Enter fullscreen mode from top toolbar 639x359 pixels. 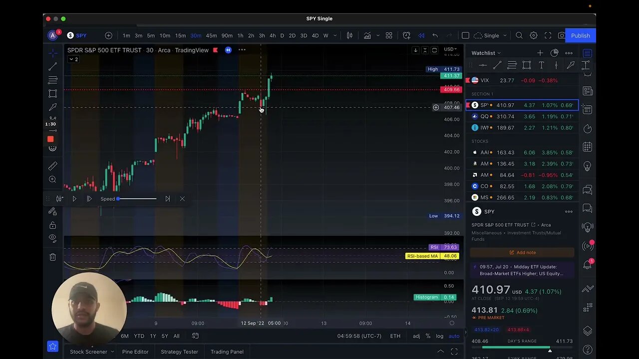click(548, 35)
